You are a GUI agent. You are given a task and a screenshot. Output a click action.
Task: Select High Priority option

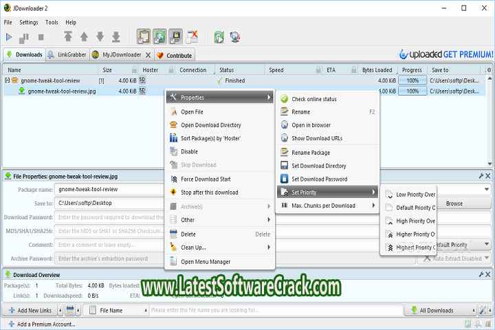pyautogui.click(x=409, y=221)
